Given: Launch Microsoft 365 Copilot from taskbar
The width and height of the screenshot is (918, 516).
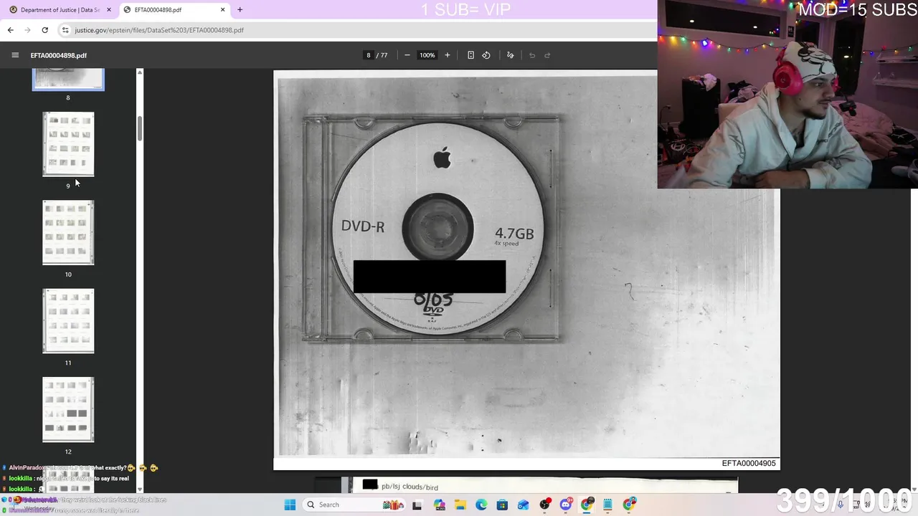Looking at the screenshot, I should click(x=440, y=505).
